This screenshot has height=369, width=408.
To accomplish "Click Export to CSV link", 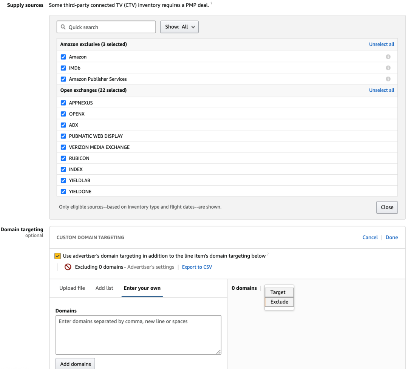I will pyautogui.click(x=197, y=267).
